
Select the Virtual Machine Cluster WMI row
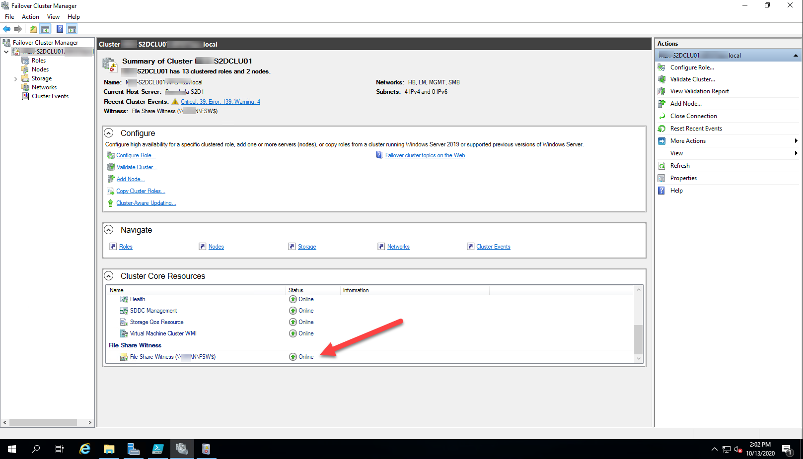click(x=370, y=333)
